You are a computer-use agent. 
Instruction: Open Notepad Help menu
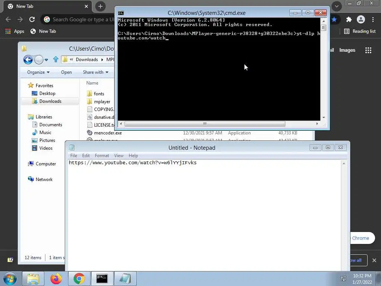pyautogui.click(x=133, y=156)
